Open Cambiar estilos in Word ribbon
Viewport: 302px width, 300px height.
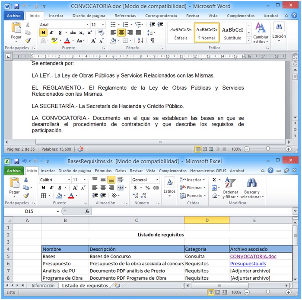(261, 32)
